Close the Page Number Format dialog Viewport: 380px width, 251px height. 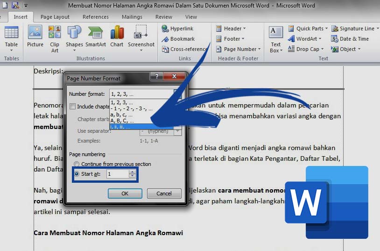[174, 76]
